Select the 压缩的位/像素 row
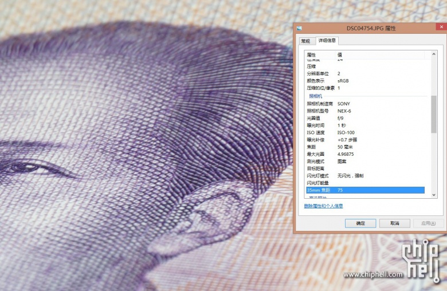This screenshot has height=291, width=447. point(366,88)
